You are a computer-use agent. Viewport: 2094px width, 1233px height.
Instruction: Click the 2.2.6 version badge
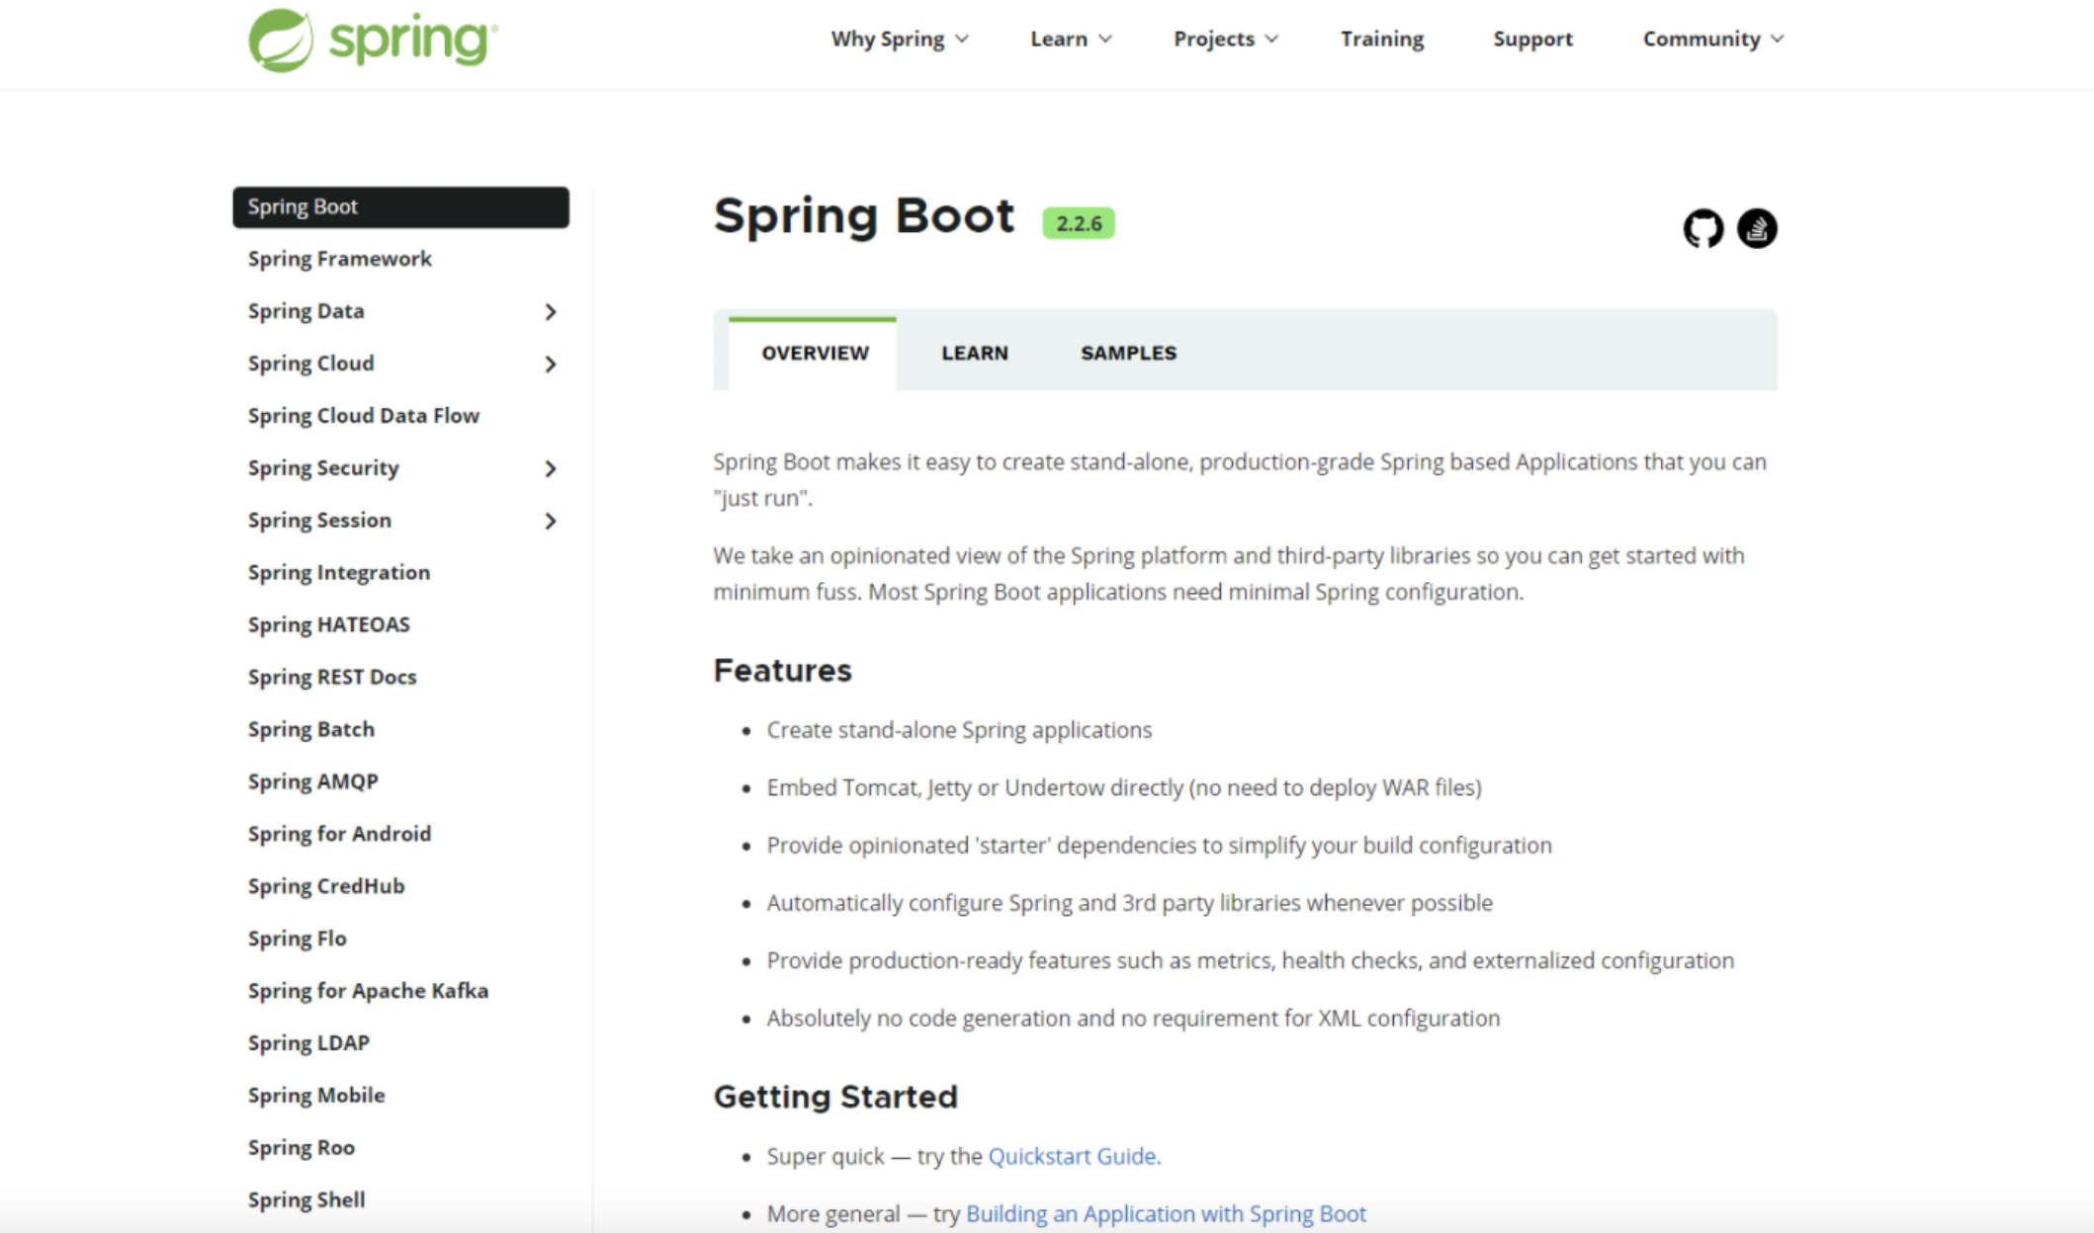[1078, 223]
